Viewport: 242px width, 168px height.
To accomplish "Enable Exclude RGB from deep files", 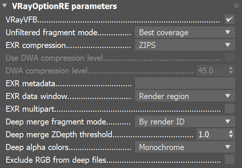I will pyautogui.click(x=229, y=160).
